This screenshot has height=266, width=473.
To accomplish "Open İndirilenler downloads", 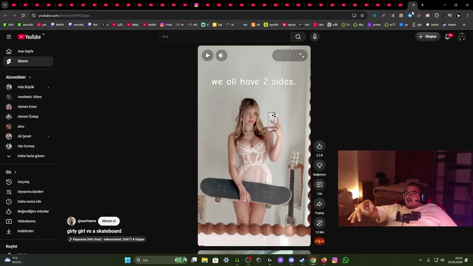I will (x=28, y=231).
